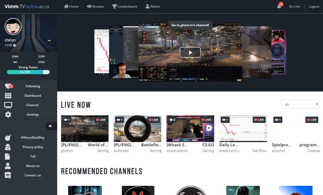The width and height of the screenshot is (323, 195).
Task: Click the Vimm.TV logo
Action: (x=15, y=7)
